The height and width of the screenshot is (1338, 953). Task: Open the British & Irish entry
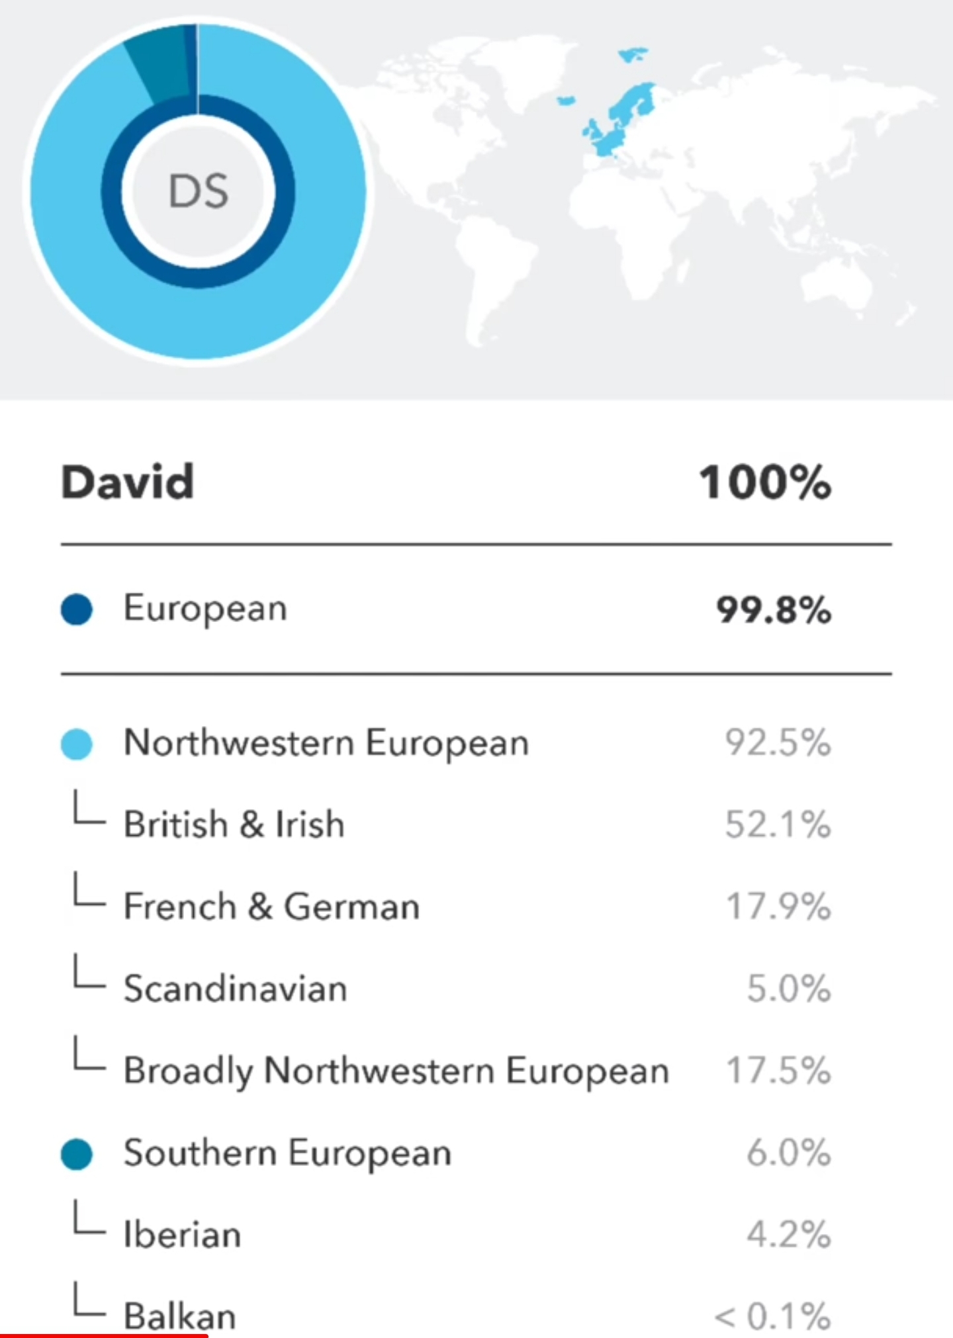[x=234, y=825]
